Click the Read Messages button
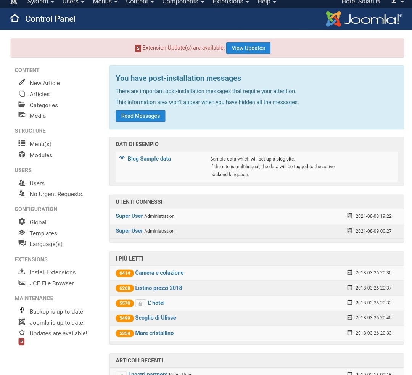 point(140,116)
